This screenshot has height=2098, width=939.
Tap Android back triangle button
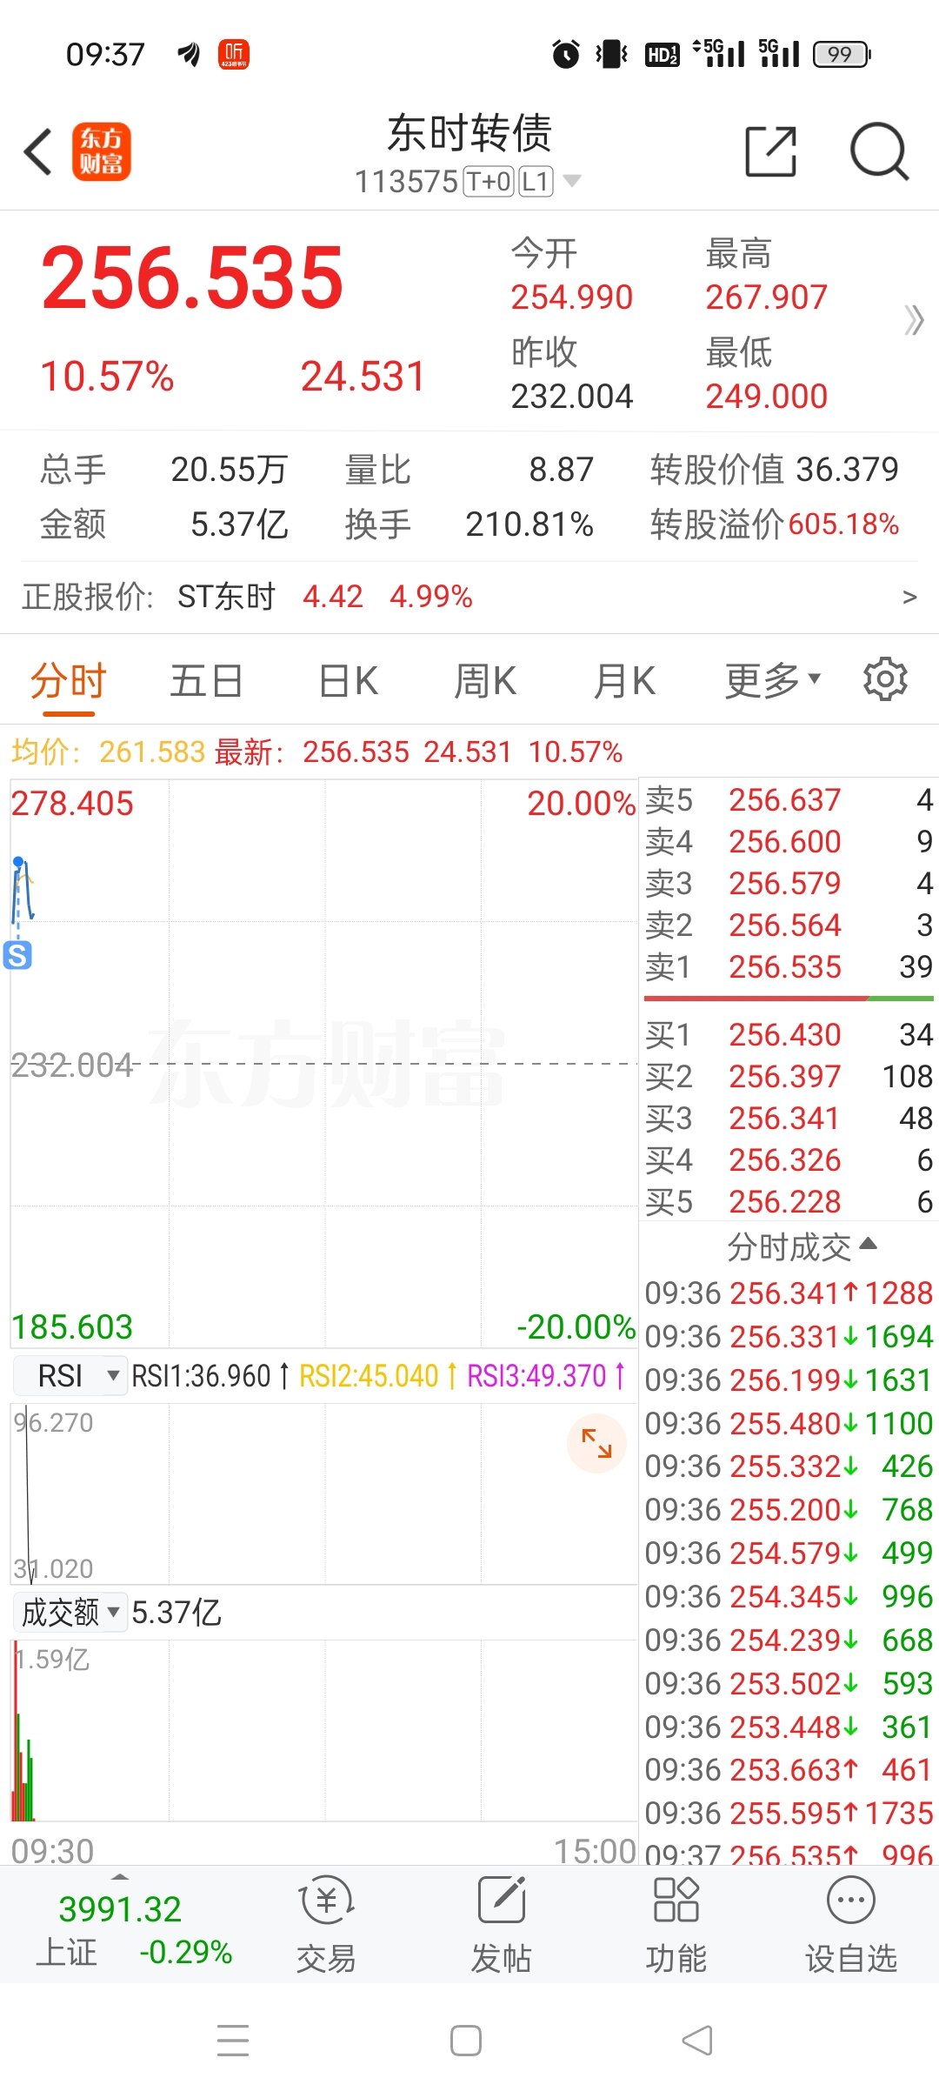[x=697, y=2041]
